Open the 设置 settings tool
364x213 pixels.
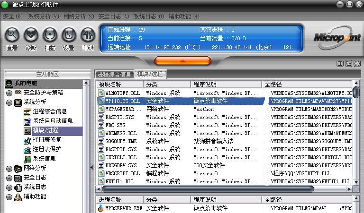(x=69, y=34)
